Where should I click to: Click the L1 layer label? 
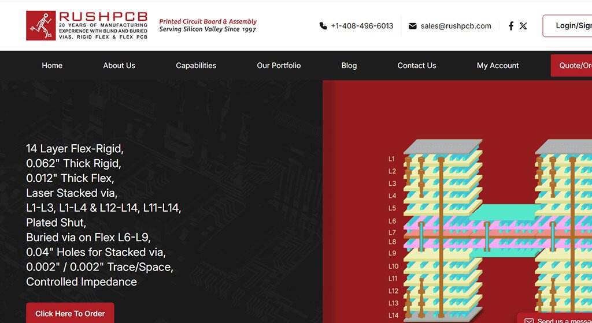point(392,159)
